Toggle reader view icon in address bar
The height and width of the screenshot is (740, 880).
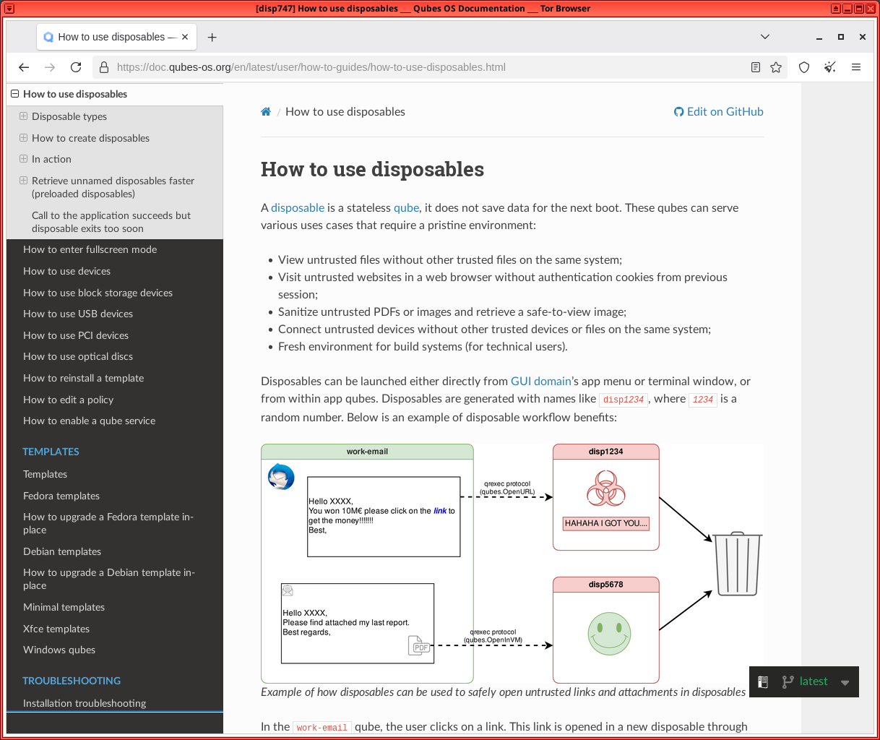coord(756,67)
